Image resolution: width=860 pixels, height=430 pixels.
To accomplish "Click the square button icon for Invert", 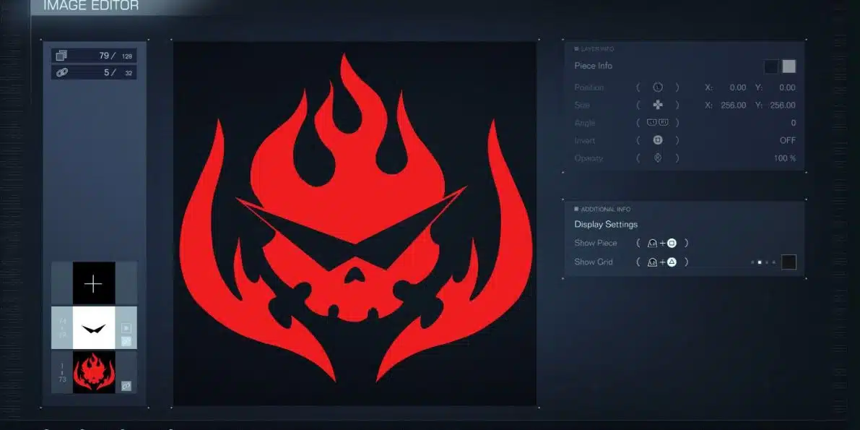I will (x=658, y=140).
